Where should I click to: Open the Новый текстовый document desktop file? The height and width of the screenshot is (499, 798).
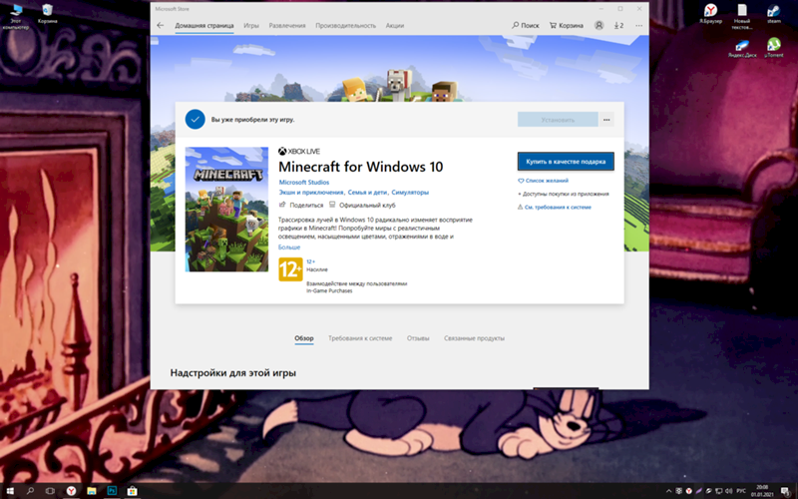click(742, 17)
